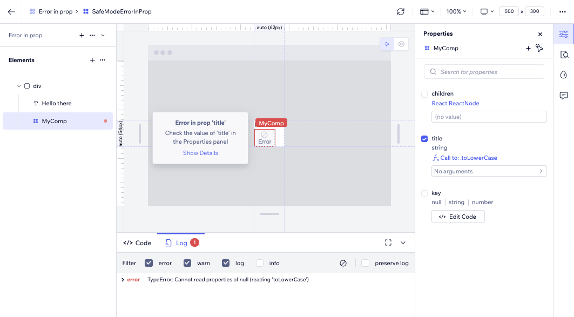Click the canvas left resize handle

(x=140, y=133)
